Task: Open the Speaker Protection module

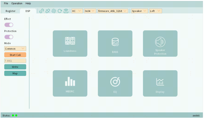Action: [160, 44]
